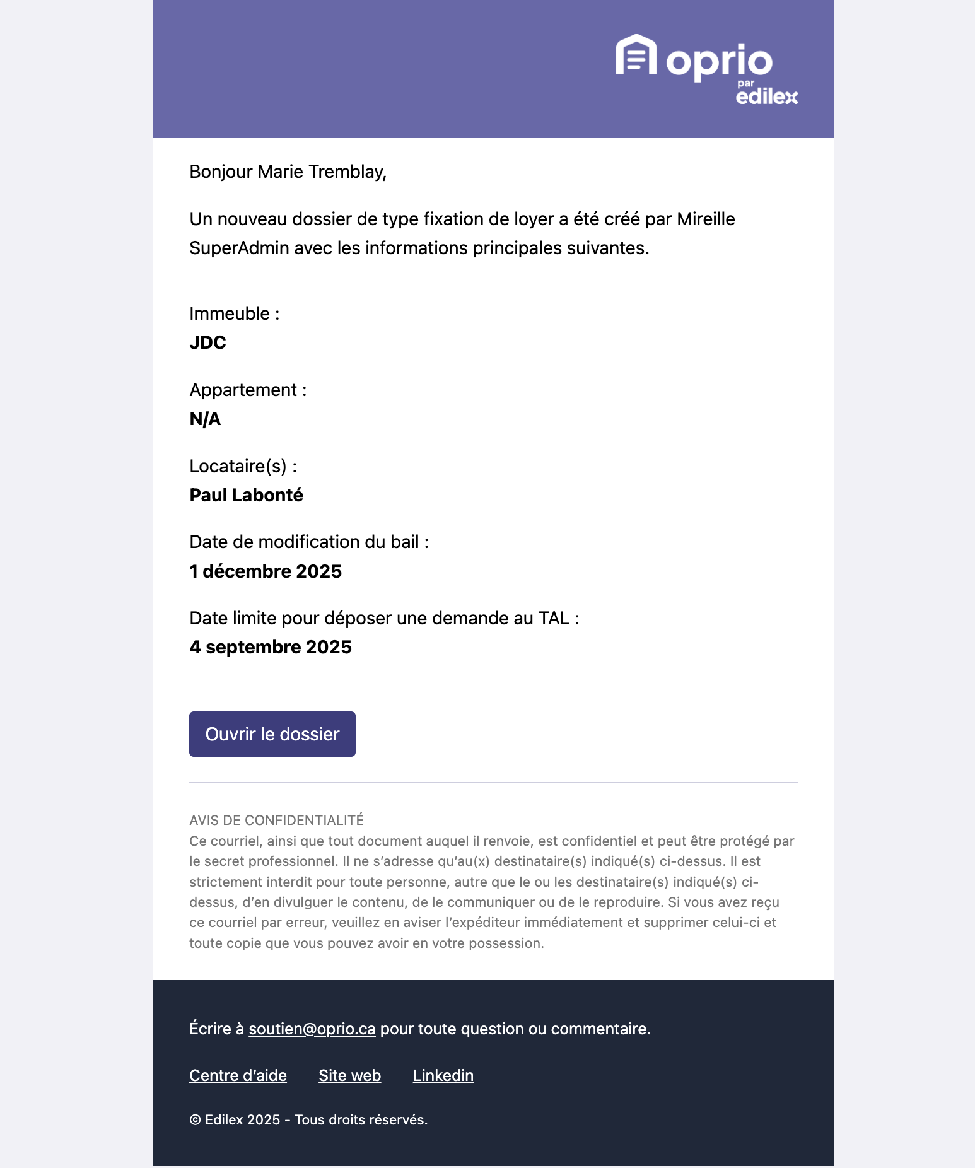Click the date 1 décembre 2025
975x1168 pixels.
266,571
